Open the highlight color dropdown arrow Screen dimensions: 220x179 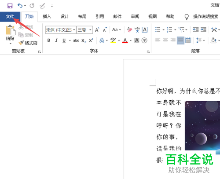(x=119, y=40)
